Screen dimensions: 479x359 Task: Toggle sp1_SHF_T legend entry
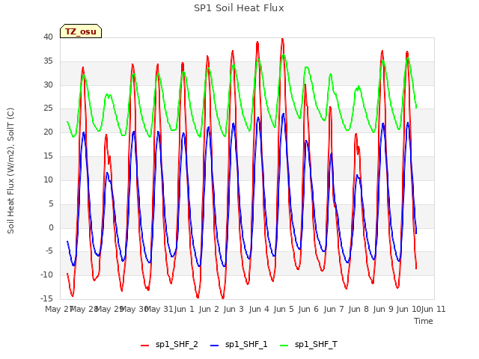(308, 345)
